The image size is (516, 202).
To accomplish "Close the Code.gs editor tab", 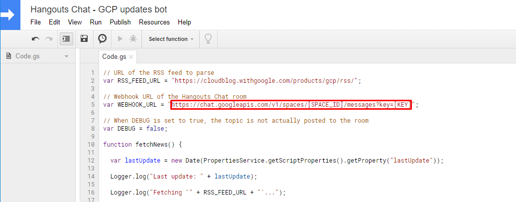I will [131, 57].
